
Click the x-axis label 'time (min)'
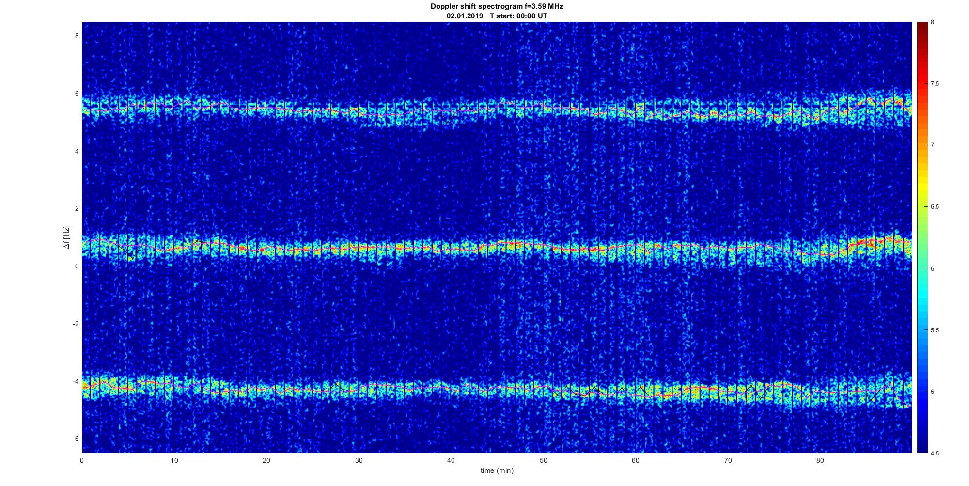pos(497,470)
